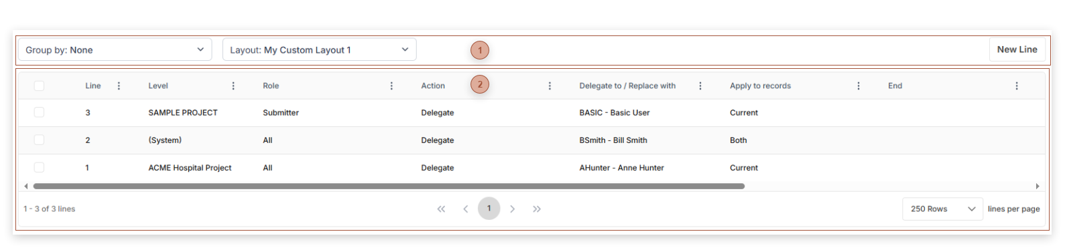
Task: Check the (System) row checkbox
Action: click(x=39, y=140)
